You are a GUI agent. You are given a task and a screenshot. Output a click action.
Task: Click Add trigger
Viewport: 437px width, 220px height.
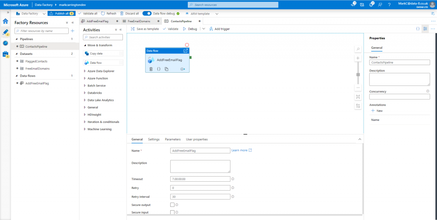click(219, 29)
